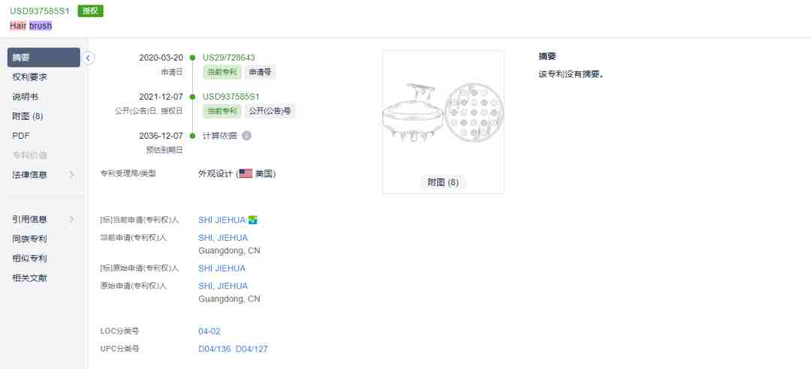
Task: Open application number US29/728643 link
Action: [x=228, y=57]
